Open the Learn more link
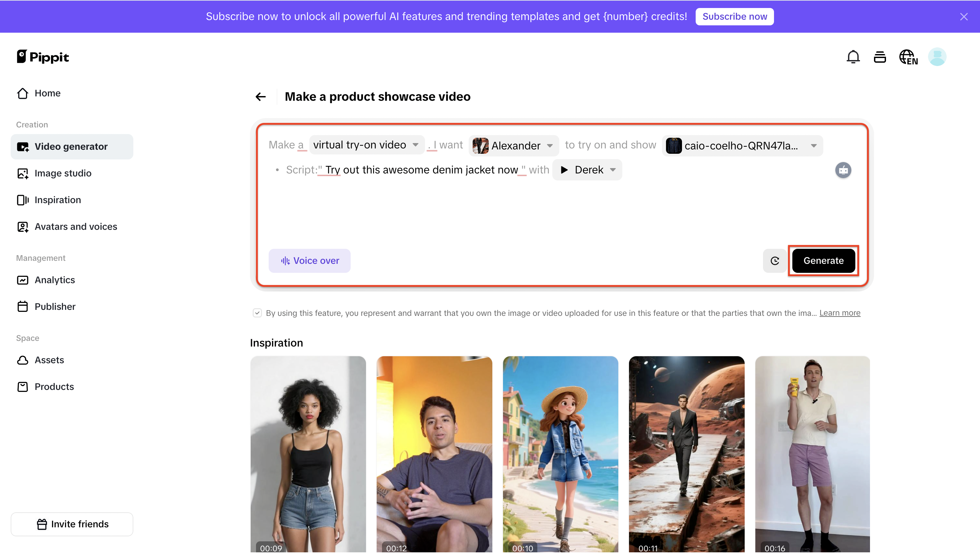Viewport: 980px width, 555px height. (x=839, y=313)
